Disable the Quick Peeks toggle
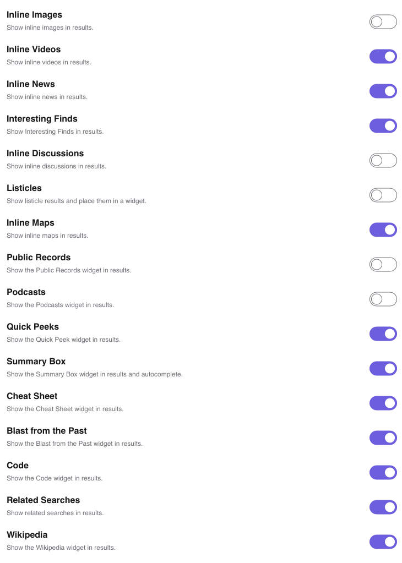Viewport: 402px width, 563px height. [383, 334]
